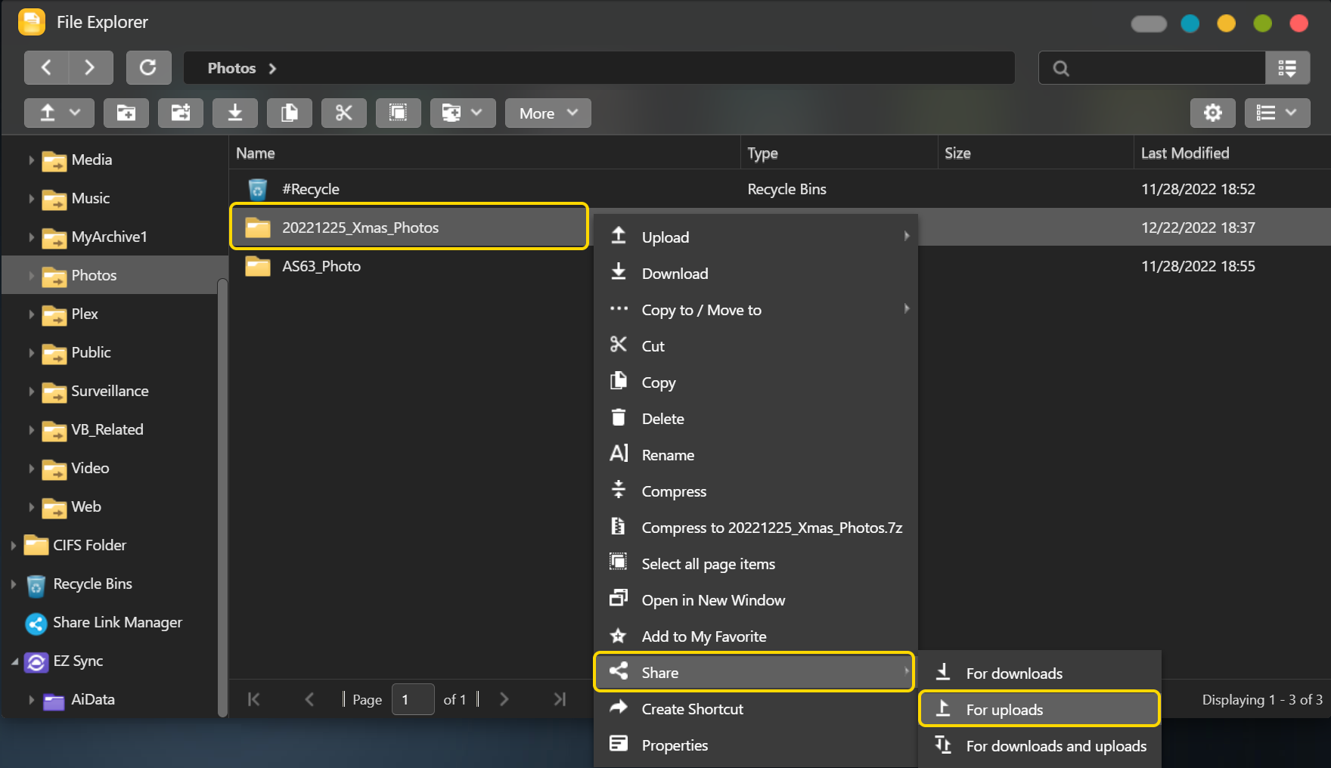Choose Upload from the context menu

click(x=755, y=237)
